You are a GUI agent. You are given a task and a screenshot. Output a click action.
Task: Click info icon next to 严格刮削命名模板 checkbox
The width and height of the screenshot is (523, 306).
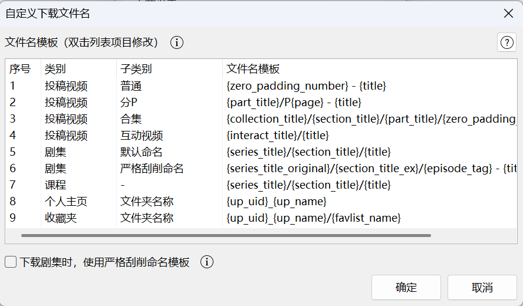point(207,262)
